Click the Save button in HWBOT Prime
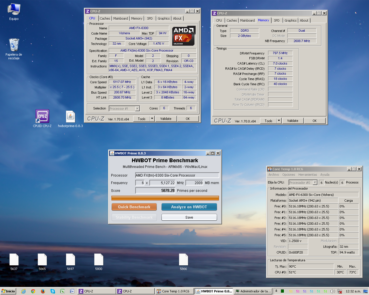Viewport: 369px width, 295px height. pos(189,217)
